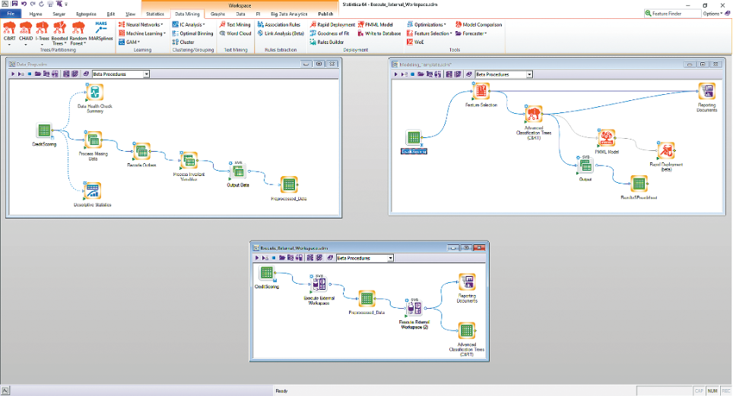The height and width of the screenshot is (396, 733).
Task: Select Preprocessed_Data node in Data Prep window
Action: point(289,184)
